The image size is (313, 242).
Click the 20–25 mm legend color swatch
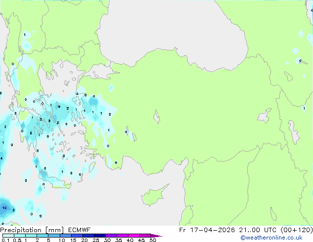(x=88, y=236)
